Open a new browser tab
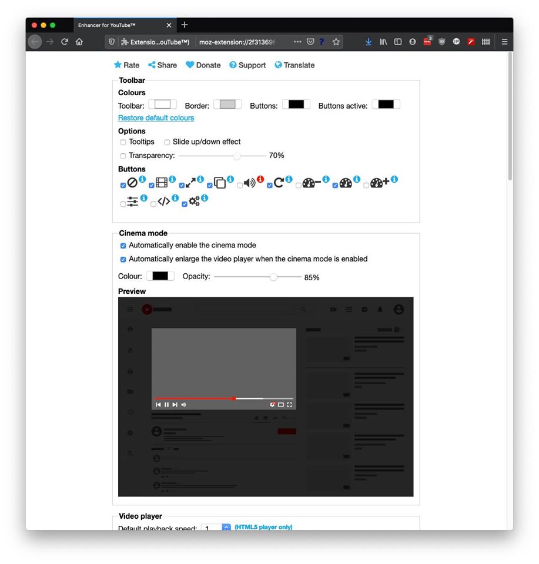Screen dimensions: 539x564 185,25
